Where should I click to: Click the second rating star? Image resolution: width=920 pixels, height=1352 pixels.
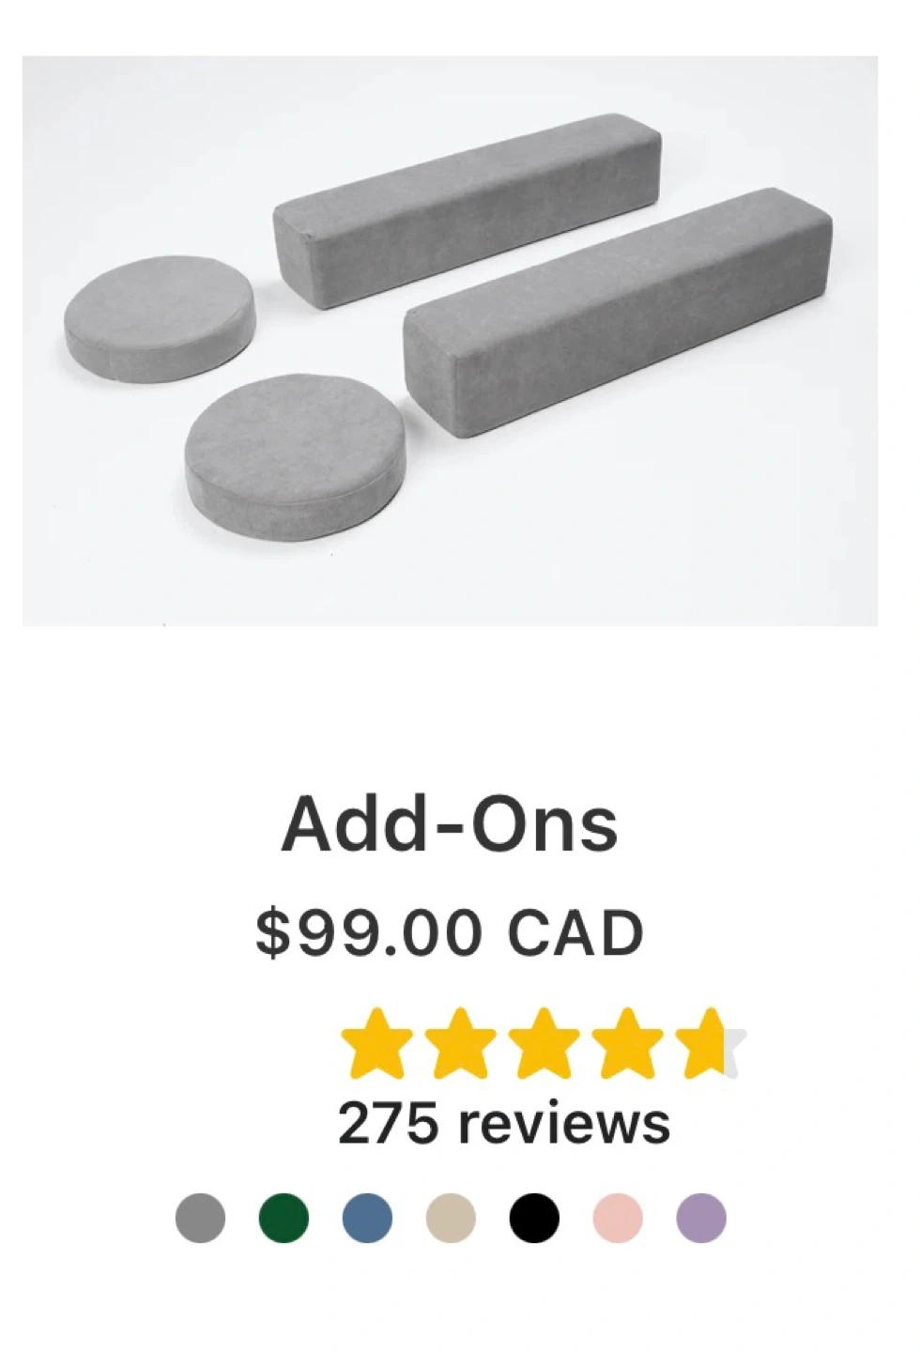[x=460, y=1043]
